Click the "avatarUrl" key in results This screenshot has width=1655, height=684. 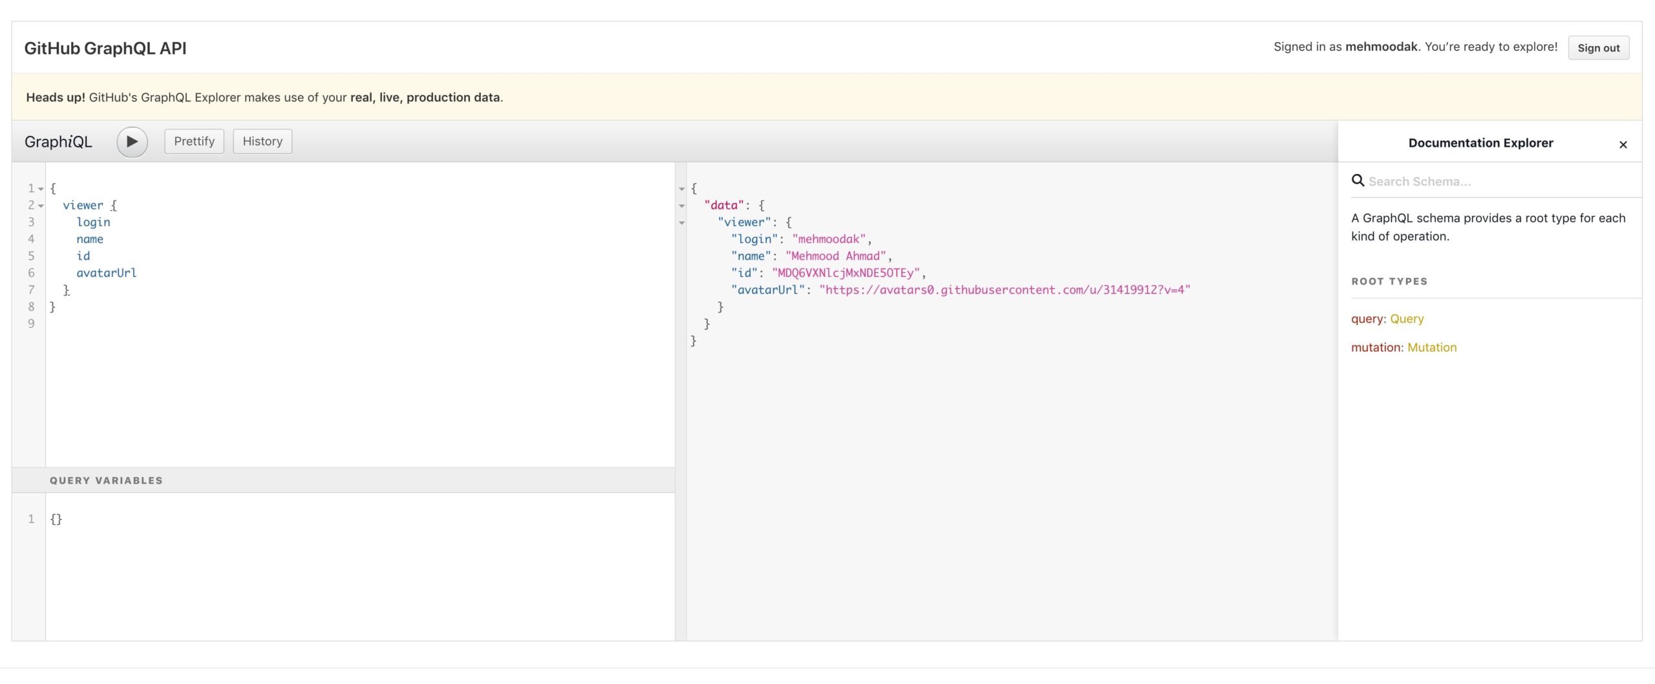(768, 290)
